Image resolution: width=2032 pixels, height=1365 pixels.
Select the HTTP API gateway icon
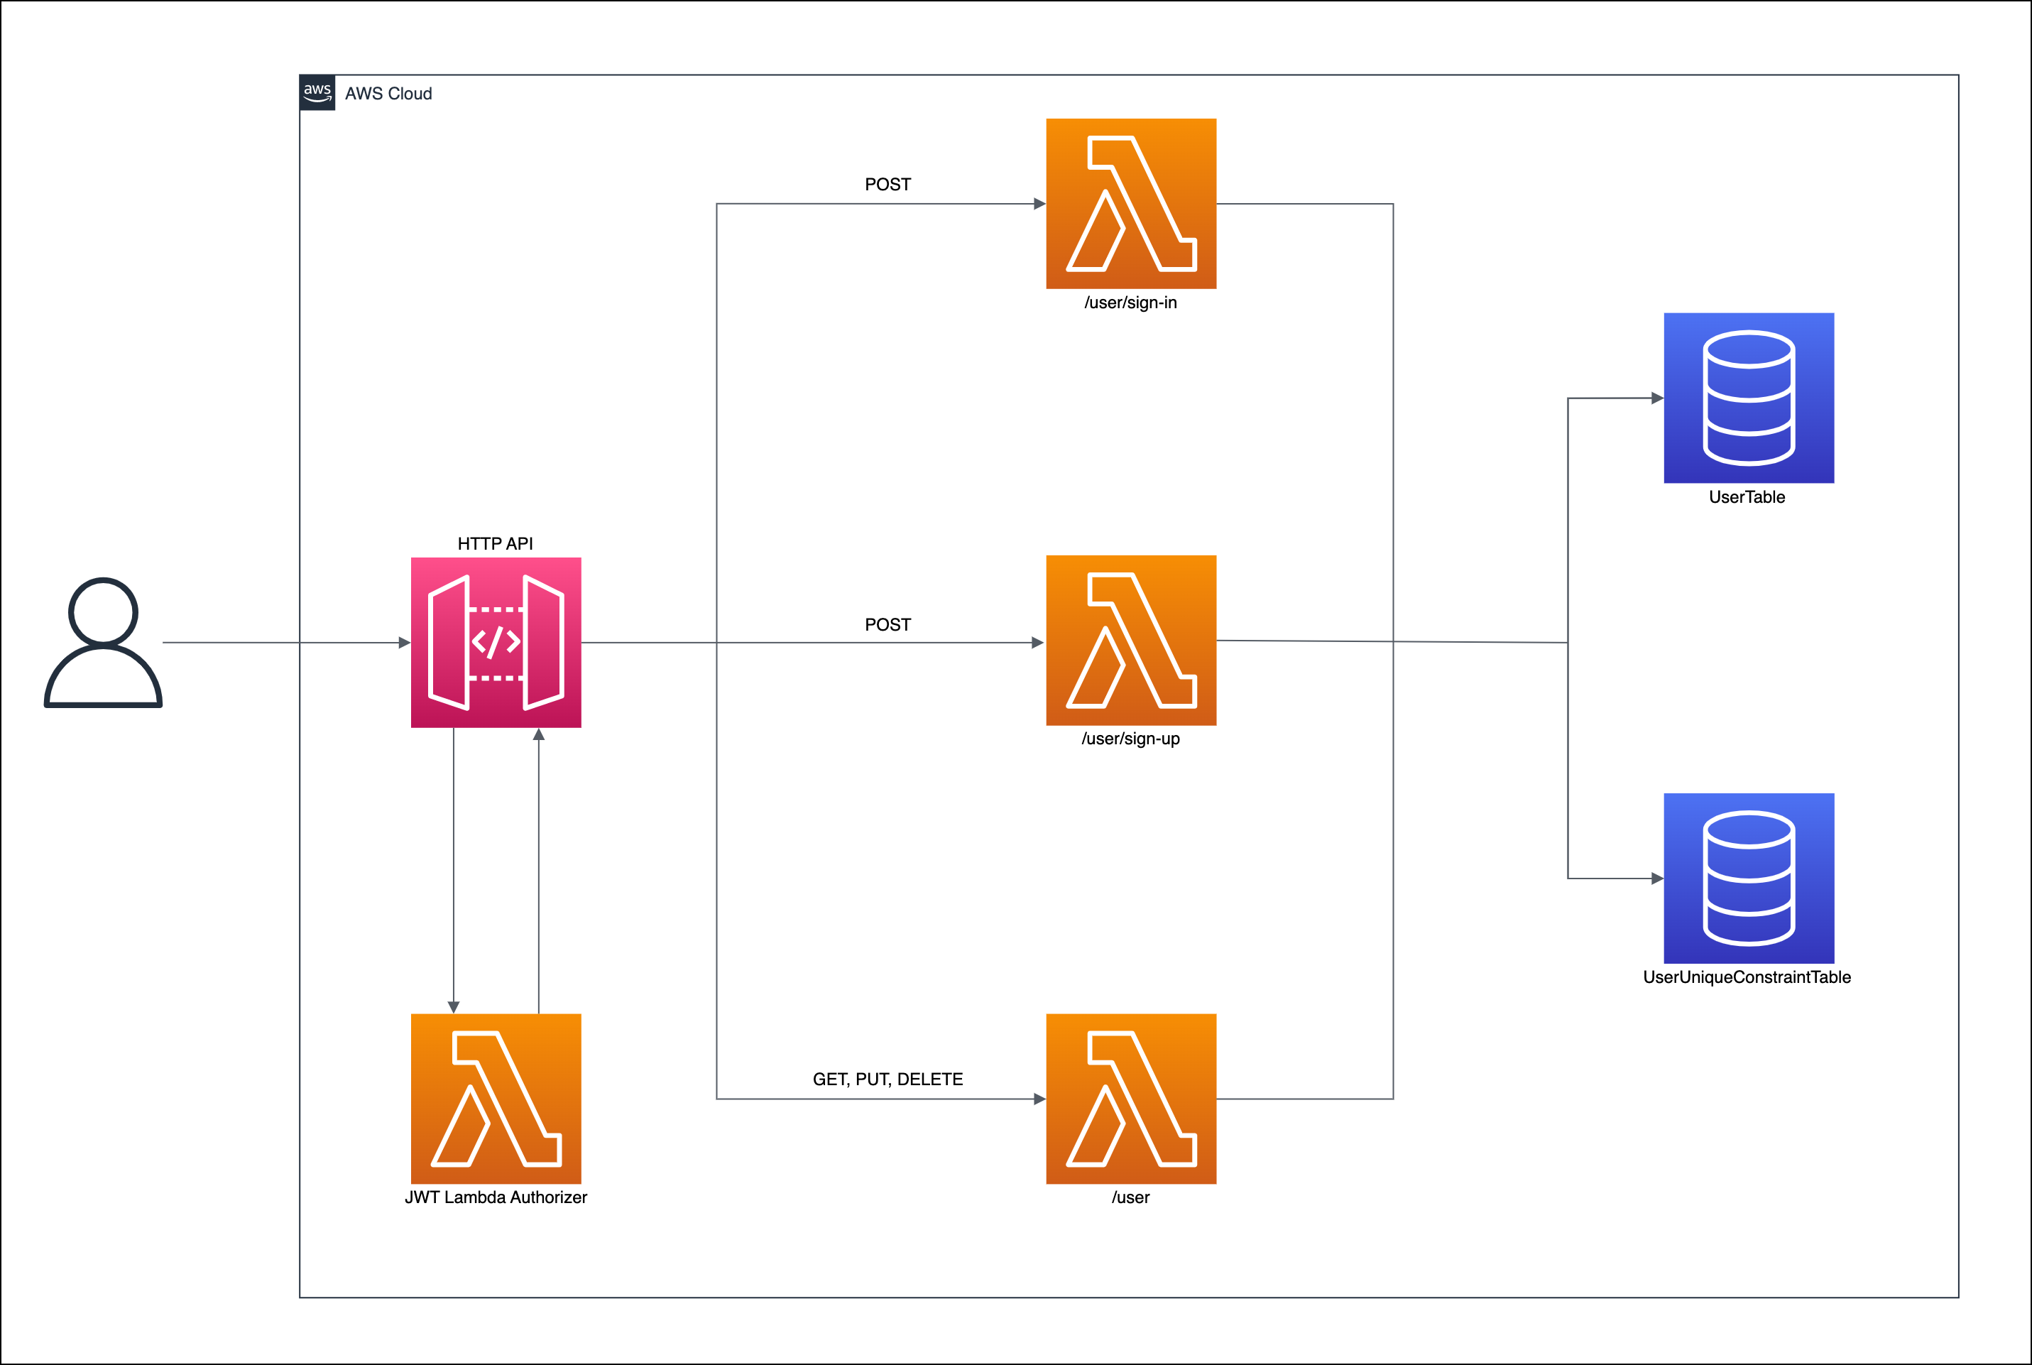495,643
